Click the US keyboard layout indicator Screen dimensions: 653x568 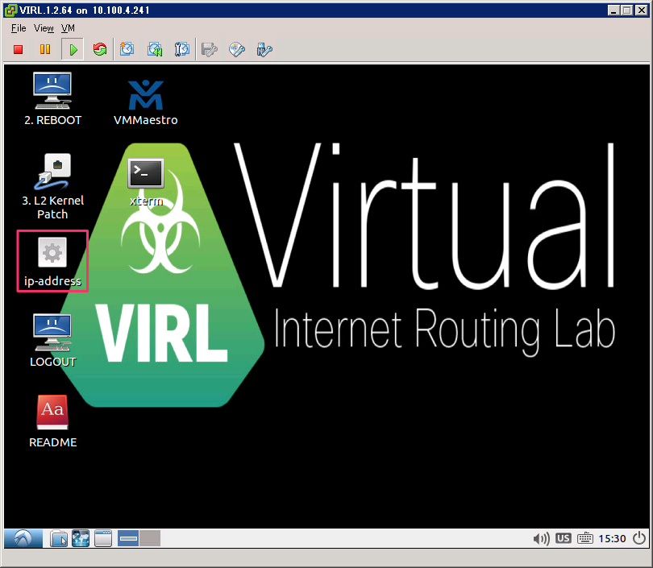pyautogui.click(x=563, y=538)
